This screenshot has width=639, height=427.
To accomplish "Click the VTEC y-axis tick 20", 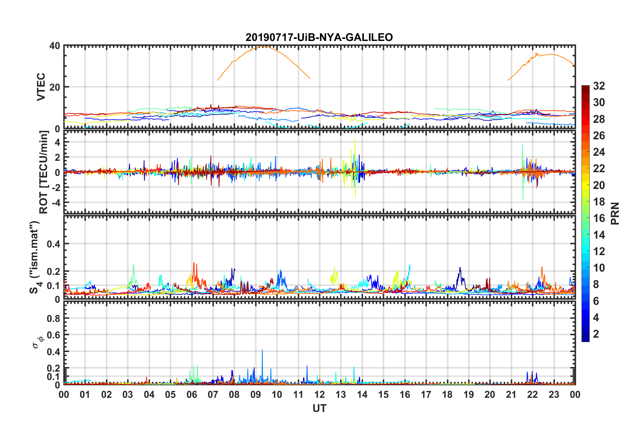I will coord(55,87).
